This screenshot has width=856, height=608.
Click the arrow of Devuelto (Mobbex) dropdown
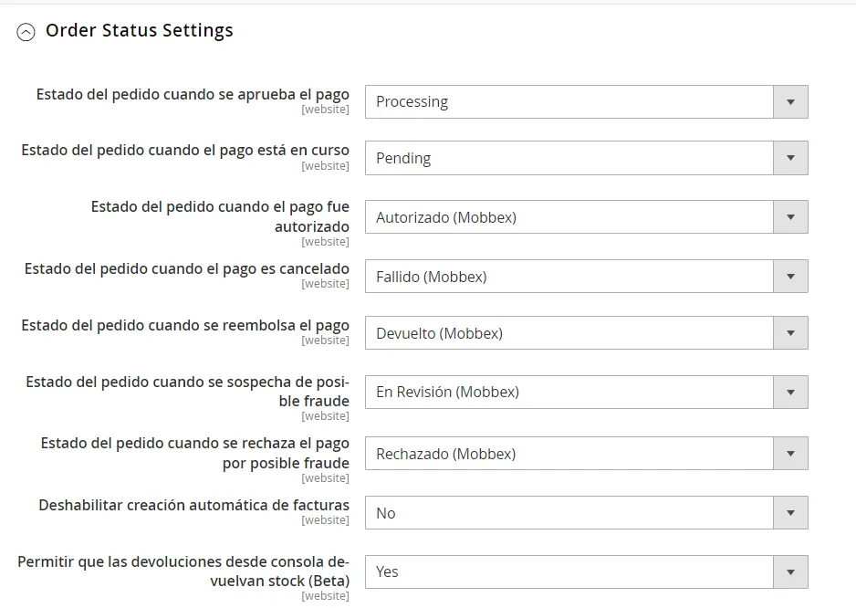point(790,332)
